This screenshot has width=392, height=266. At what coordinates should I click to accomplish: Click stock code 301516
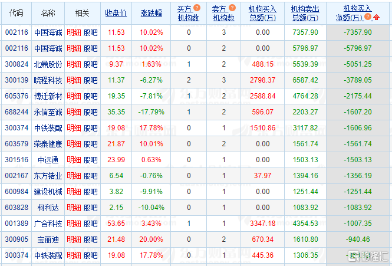[17, 160]
